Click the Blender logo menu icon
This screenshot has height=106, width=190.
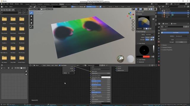pyautogui.click(x=1, y=4)
